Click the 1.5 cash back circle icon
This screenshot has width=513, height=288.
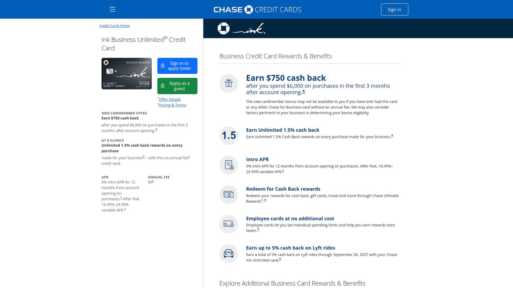(x=228, y=136)
